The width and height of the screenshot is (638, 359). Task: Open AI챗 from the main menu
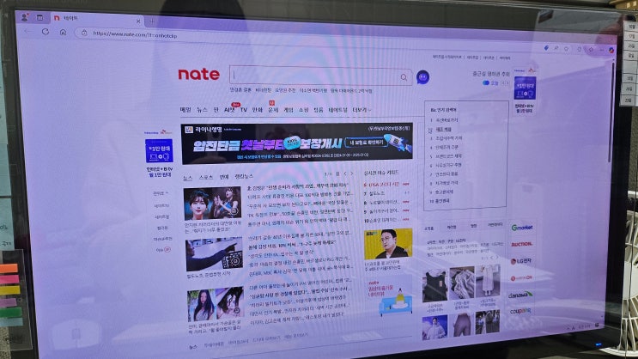[x=229, y=109]
